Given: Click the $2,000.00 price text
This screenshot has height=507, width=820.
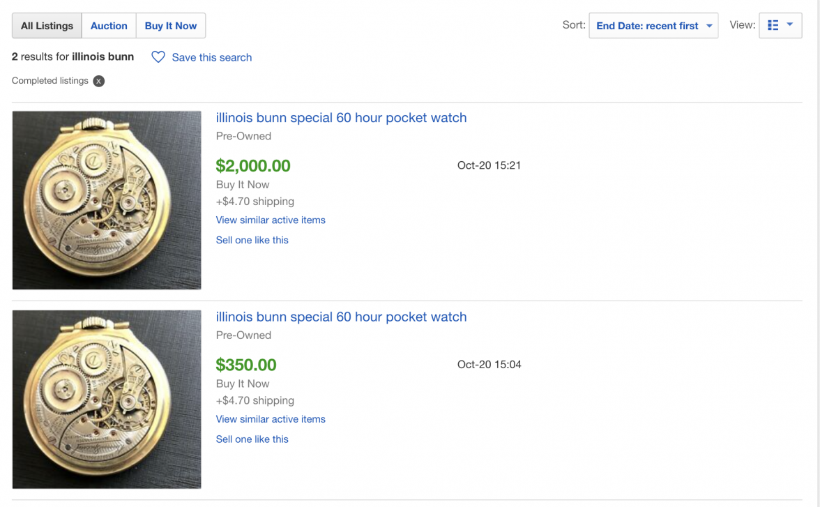Looking at the screenshot, I should coord(253,166).
